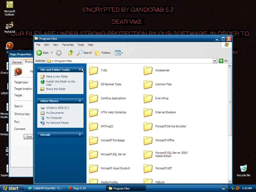The image size is (256, 192).
Task: Select the MSBuild folder
Action: pos(154,181)
